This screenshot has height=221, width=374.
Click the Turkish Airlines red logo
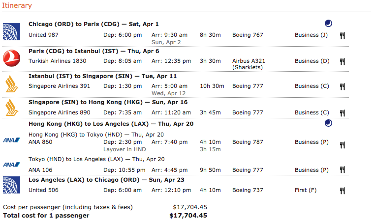pyautogui.click(x=11, y=58)
